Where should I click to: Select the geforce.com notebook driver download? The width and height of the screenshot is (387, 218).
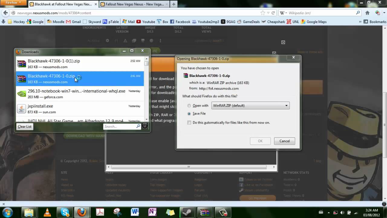coord(80,94)
